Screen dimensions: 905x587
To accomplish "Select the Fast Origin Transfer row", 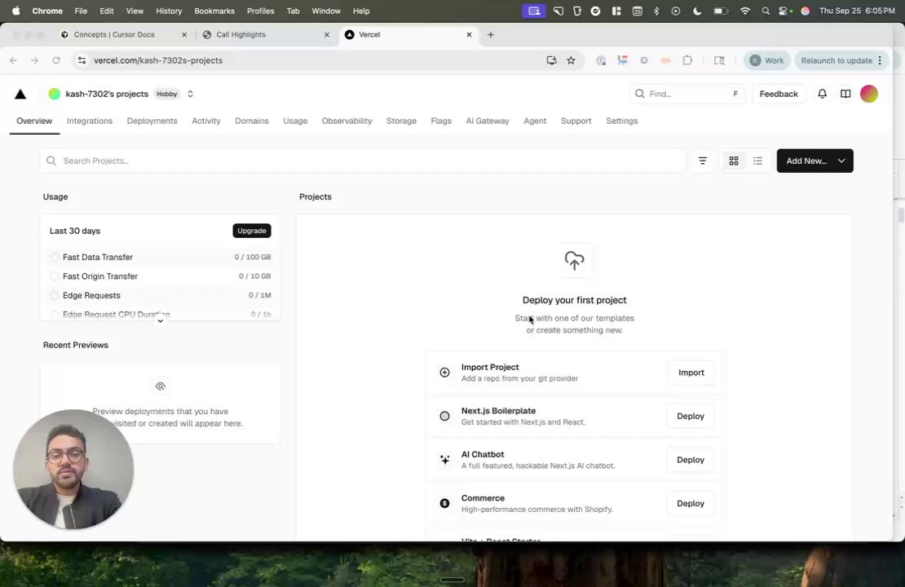I will [161, 276].
